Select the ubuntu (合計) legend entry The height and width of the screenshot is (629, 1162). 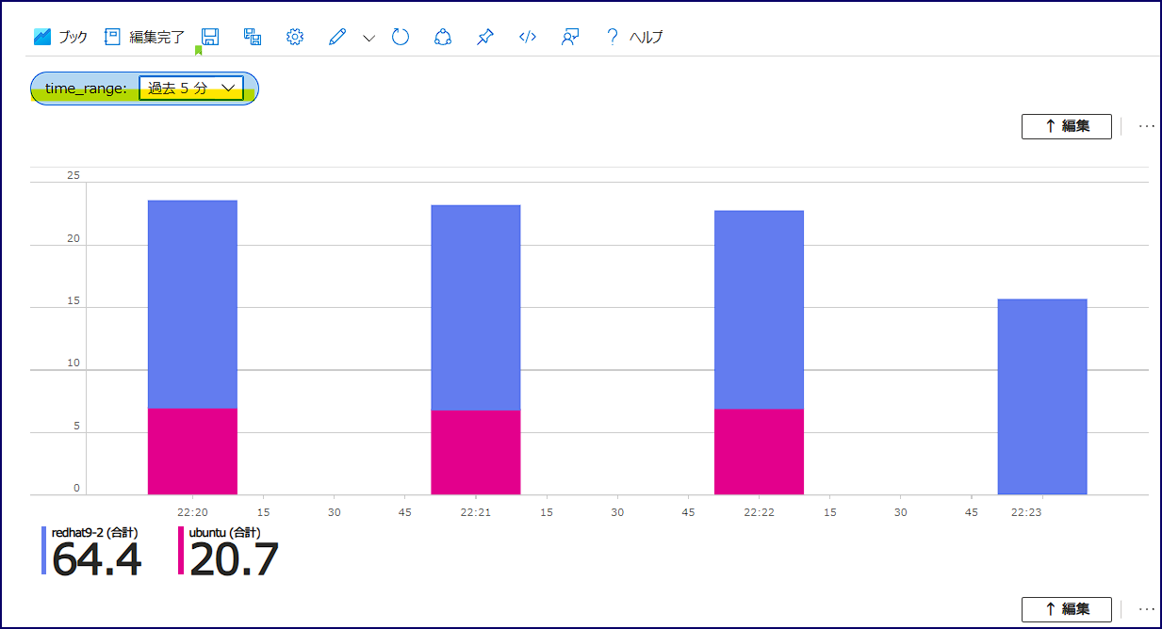click(229, 551)
